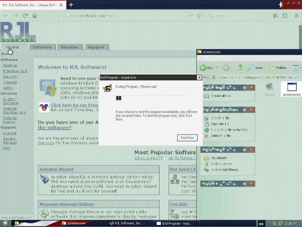This screenshot has height=227, width=302.
Task: Select the readme file icon
Action: [269, 89]
